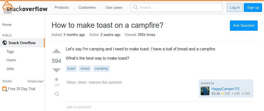Go to Tags in the sidebar
264x111 pixels.
pyautogui.click(x=10, y=51)
